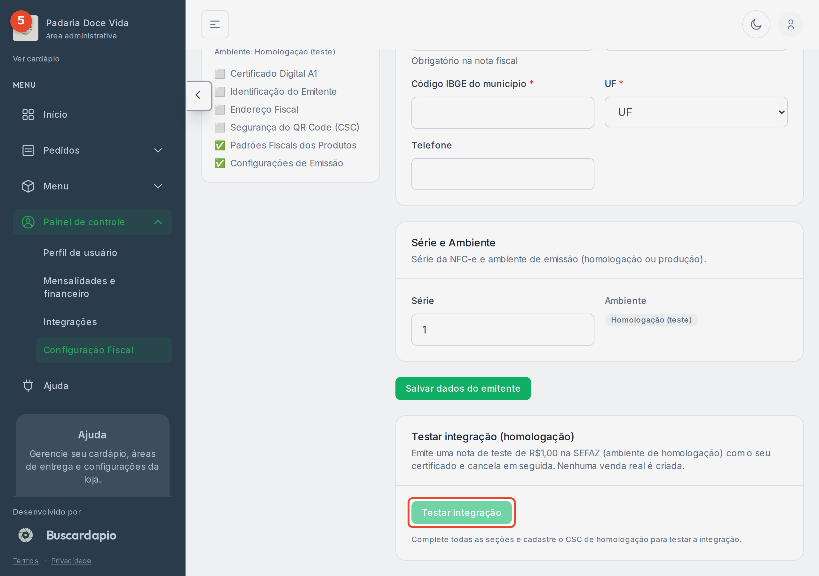Click the Pedidos list icon
Viewport: 819px width, 576px height.
(28, 150)
